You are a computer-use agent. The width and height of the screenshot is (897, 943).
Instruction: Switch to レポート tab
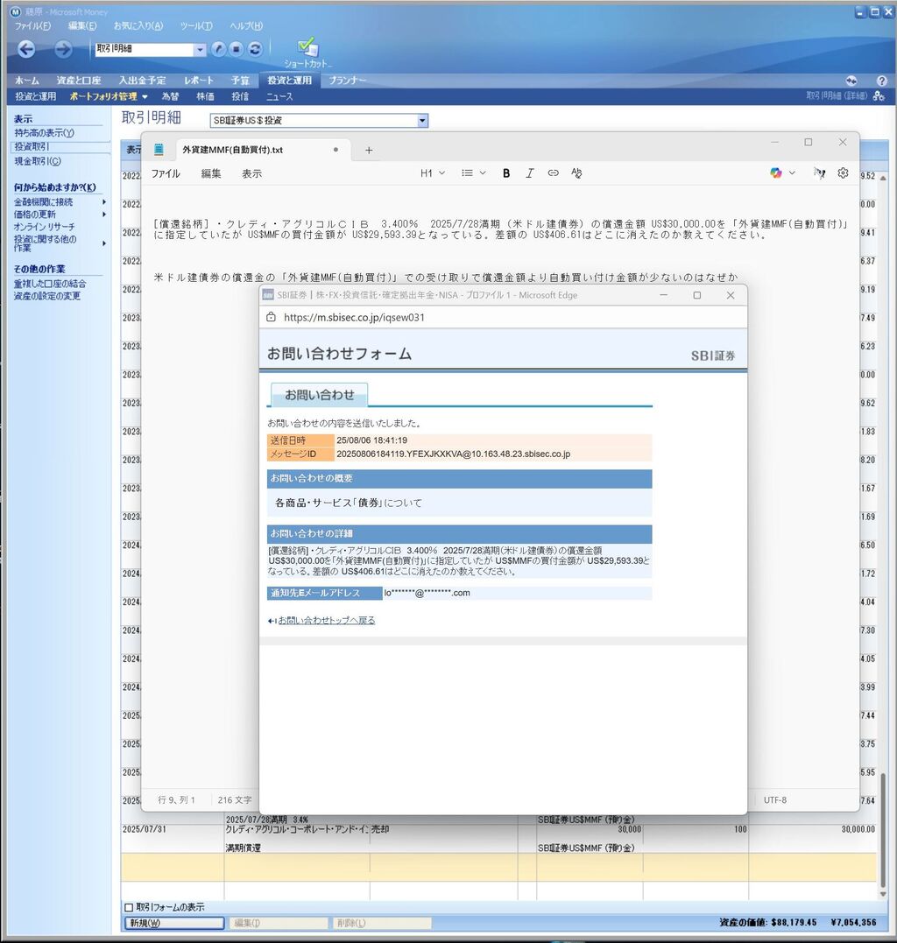pos(199,81)
